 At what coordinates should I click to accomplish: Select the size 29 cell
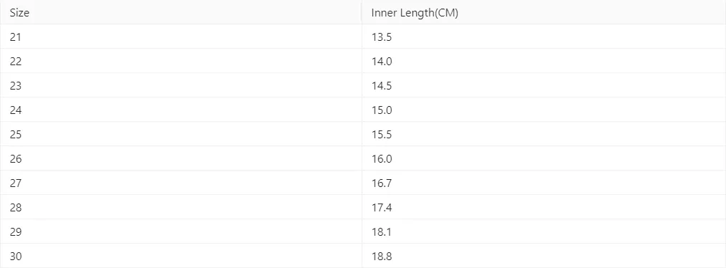[x=181, y=231]
